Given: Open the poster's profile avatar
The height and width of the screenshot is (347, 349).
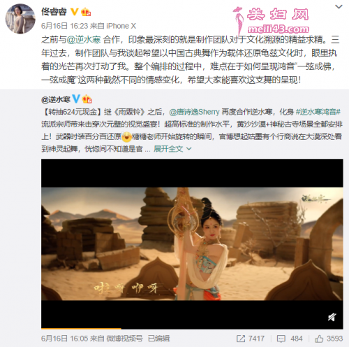Looking at the screenshot, I should (20, 19).
